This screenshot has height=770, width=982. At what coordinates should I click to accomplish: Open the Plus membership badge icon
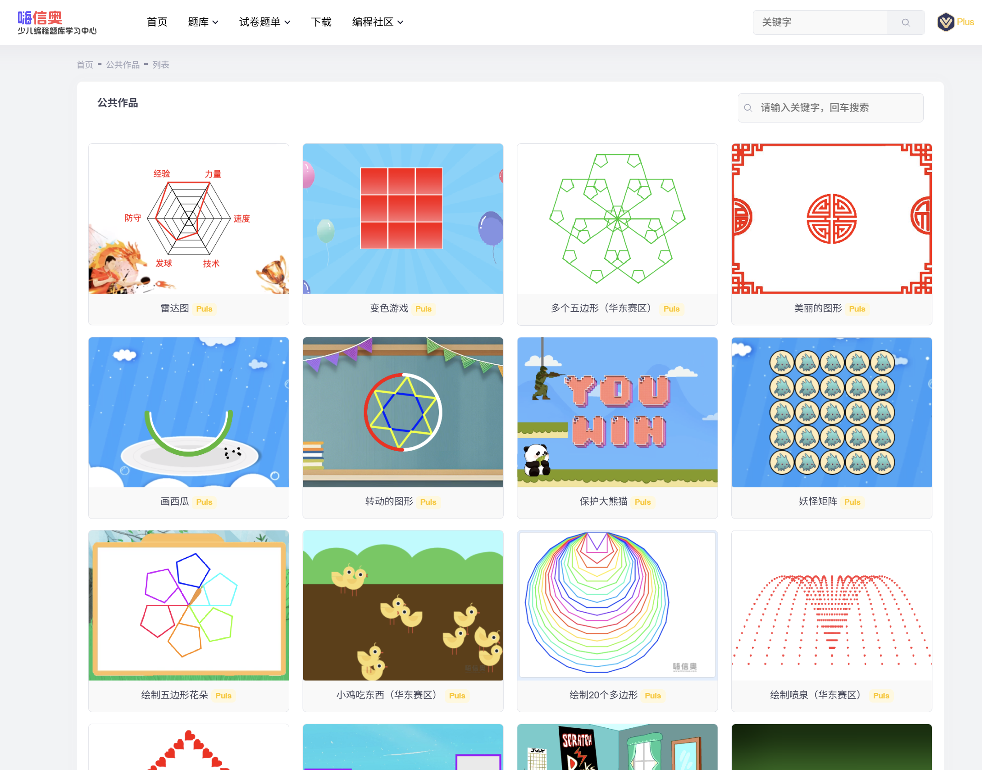point(946,22)
